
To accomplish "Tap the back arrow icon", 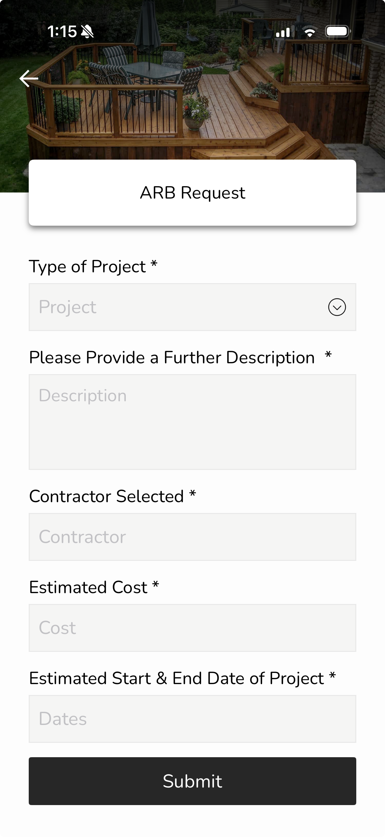I will click(29, 79).
